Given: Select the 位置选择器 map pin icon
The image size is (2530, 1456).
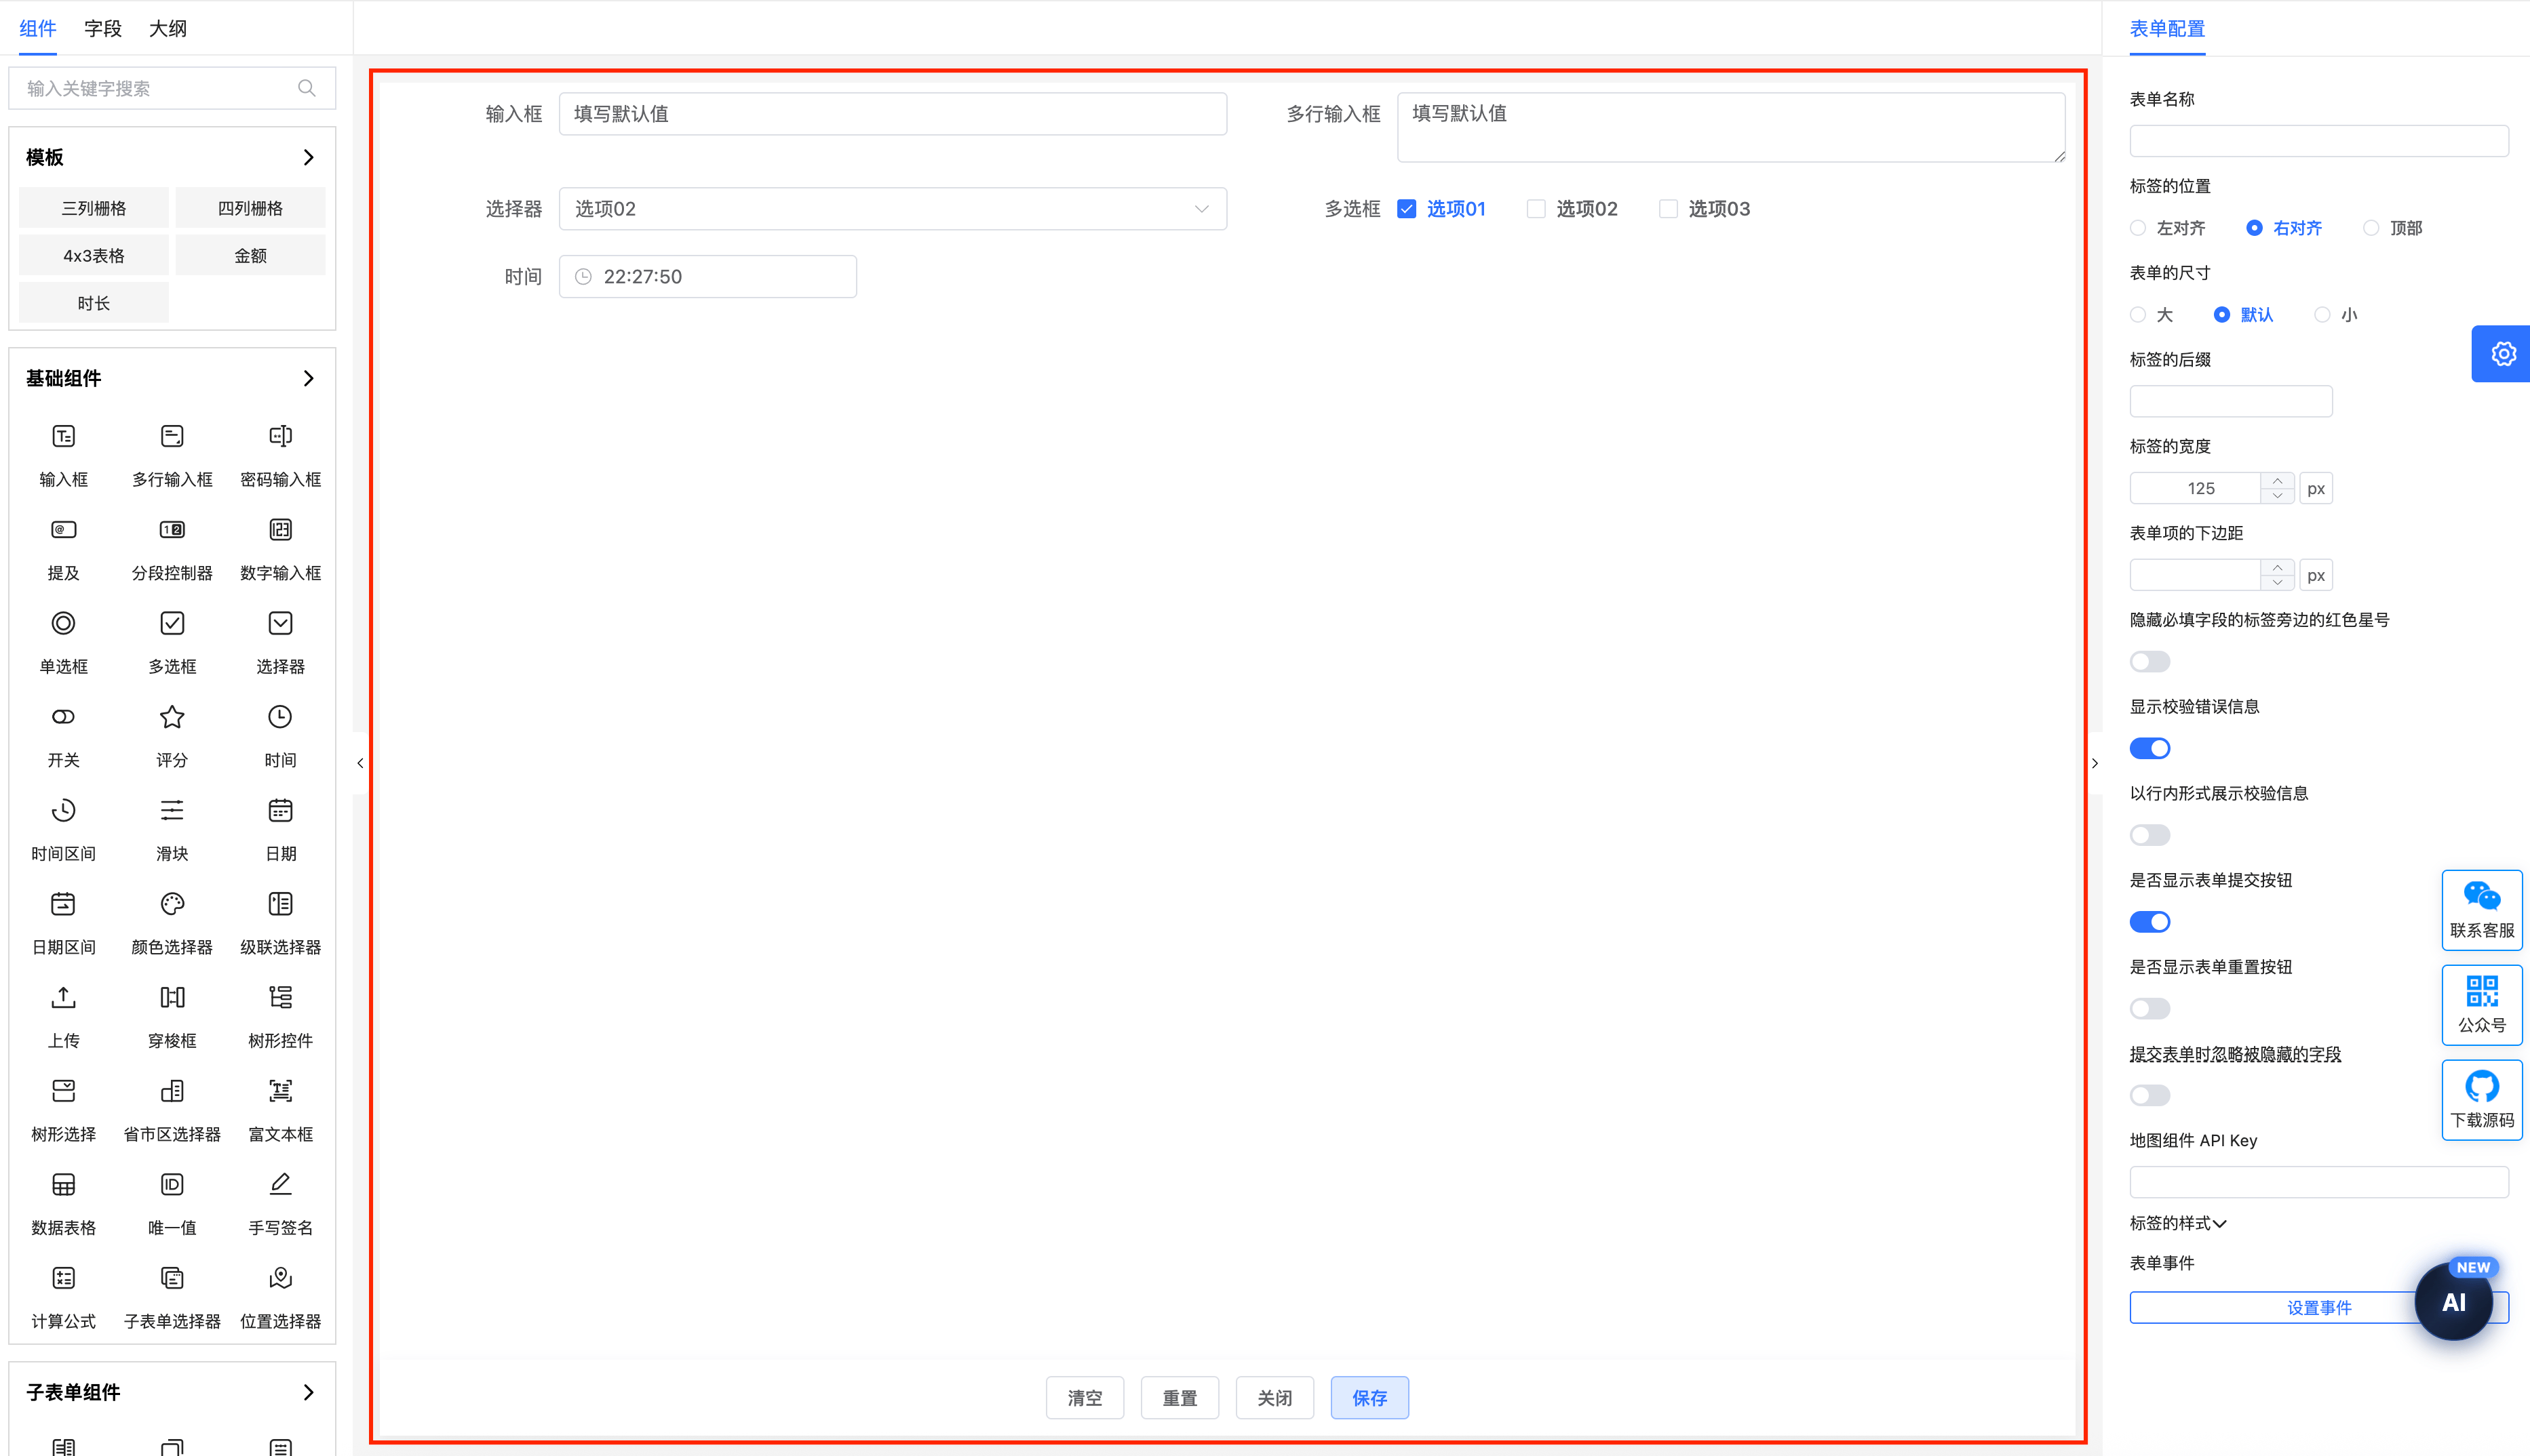Looking at the screenshot, I should (x=280, y=1278).
